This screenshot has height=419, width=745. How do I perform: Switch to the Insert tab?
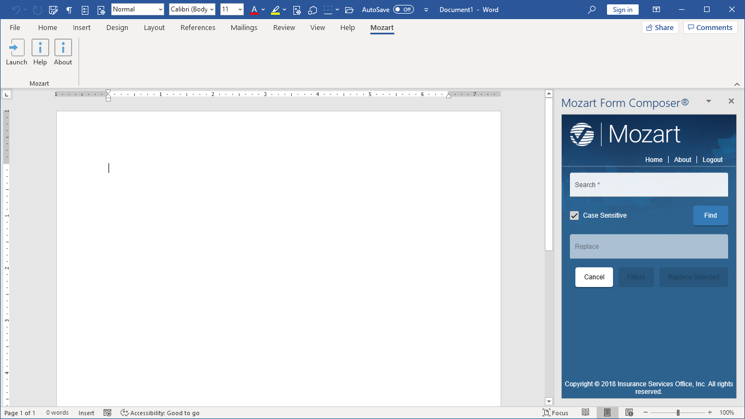click(82, 27)
